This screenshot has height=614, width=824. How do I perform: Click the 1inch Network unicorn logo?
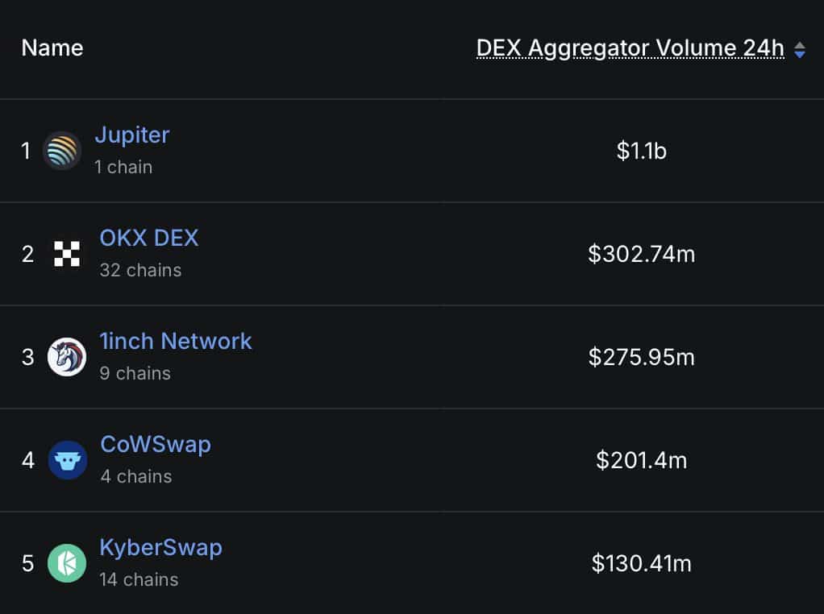(67, 357)
